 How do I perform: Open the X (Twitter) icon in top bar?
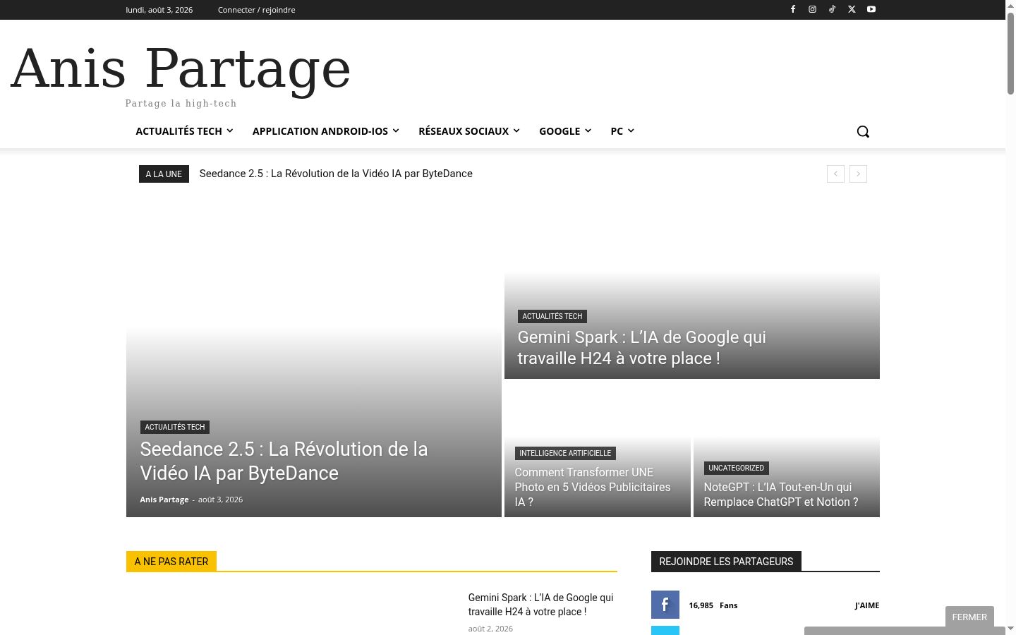852,9
